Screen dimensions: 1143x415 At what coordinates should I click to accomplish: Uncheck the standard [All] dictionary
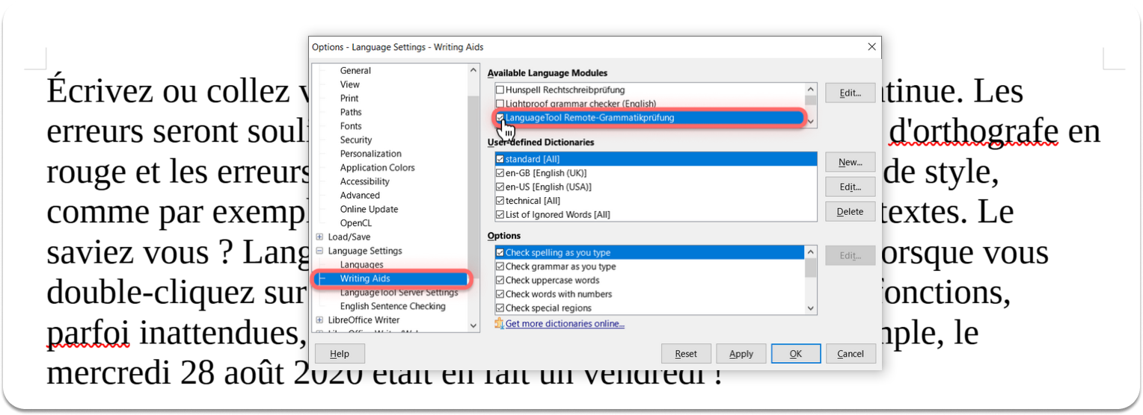tap(500, 159)
